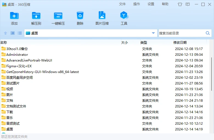The height and width of the screenshot is (140, 214).
Task: Click the 解压到 (Extract to) icon
Action: coord(36,16)
